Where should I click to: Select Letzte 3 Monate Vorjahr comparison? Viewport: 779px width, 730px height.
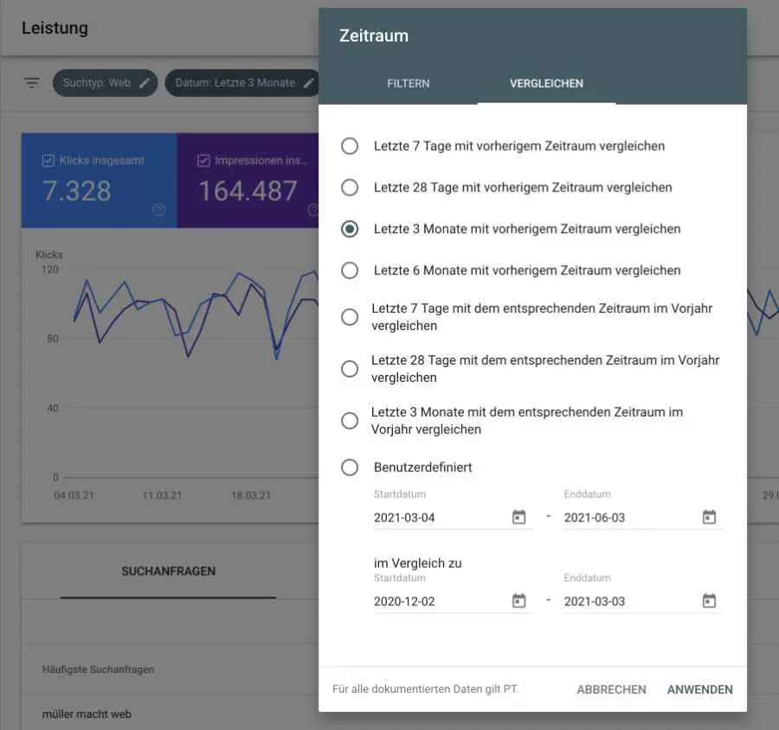click(x=350, y=420)
